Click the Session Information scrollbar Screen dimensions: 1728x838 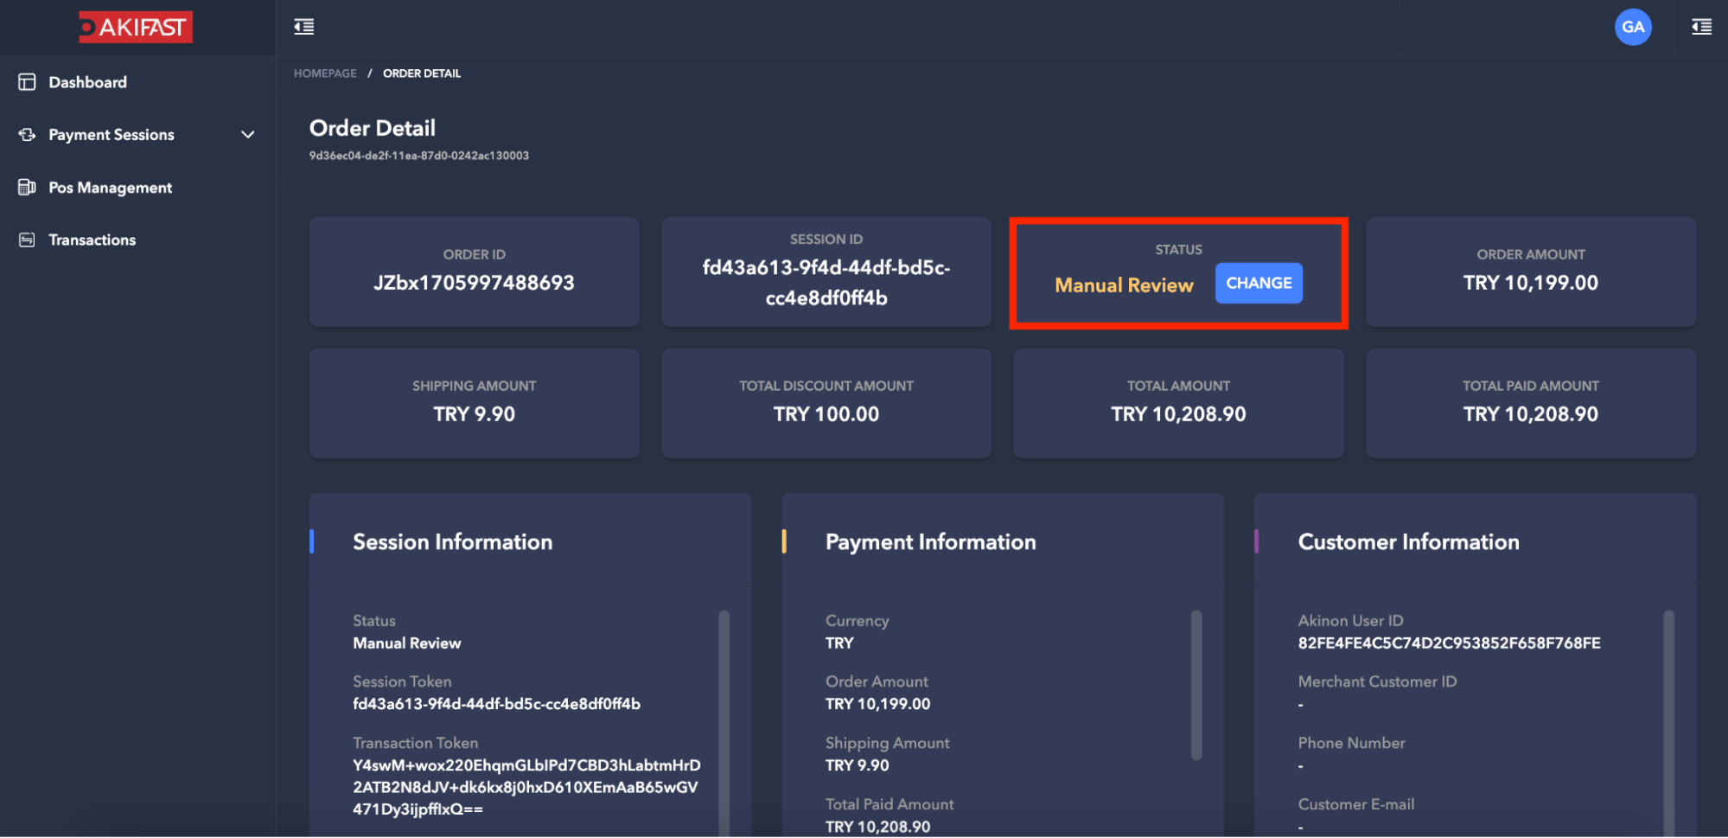click(724, 692)
